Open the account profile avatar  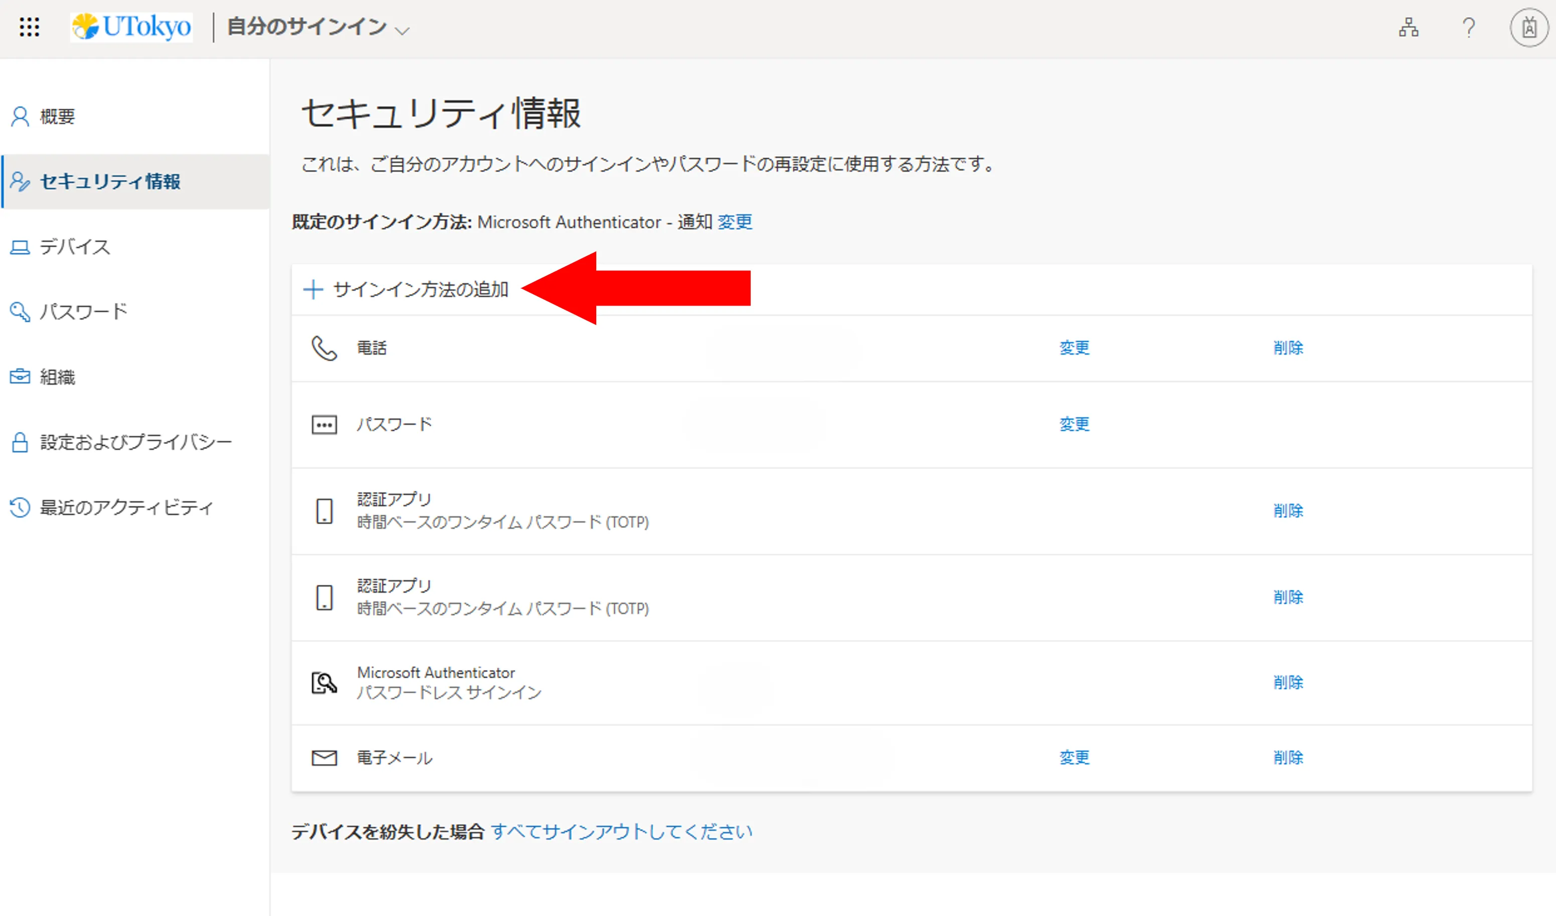(1528, 28)
